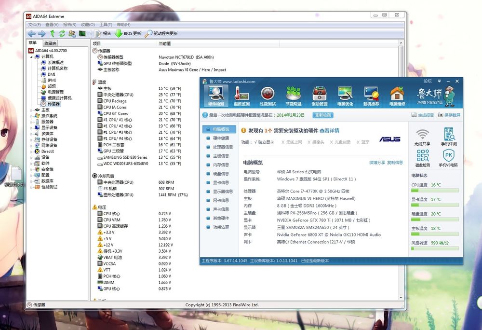482x330 pixels.
Task: Expand the 主板 tree node in AIDA64
Action: [x=31, y=110]
